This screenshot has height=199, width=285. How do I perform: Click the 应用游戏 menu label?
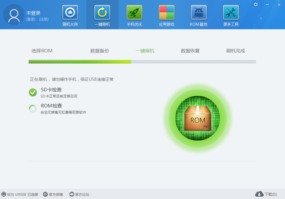[x=167, y=24]
